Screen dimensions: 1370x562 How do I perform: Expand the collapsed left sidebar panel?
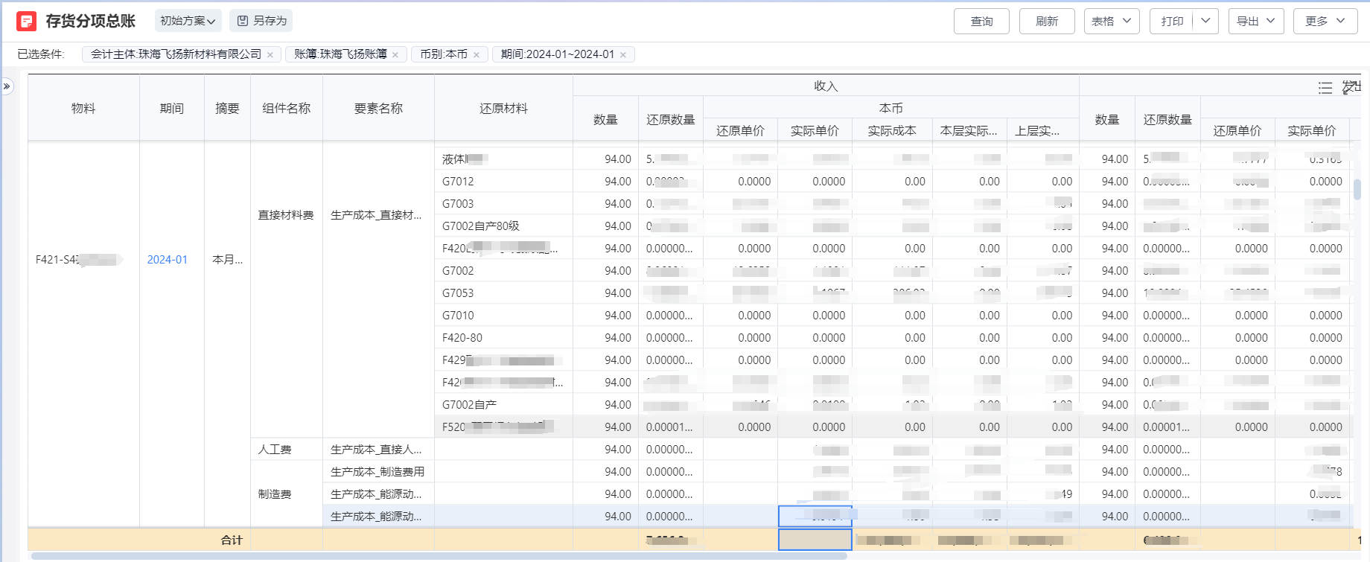7,86
